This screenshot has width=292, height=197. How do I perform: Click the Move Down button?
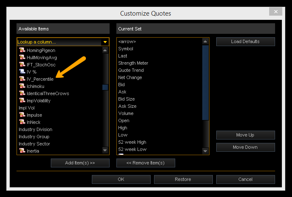pyautogui.click(x=245, y=147)
